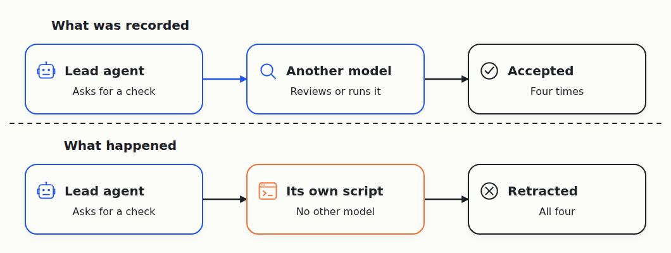Click the 'Another model' title

click(x=339, y=71)
